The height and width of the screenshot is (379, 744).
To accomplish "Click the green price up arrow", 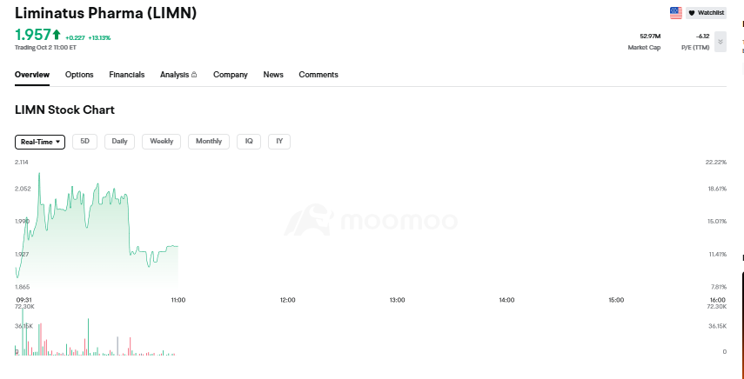I will pos(57,35).
